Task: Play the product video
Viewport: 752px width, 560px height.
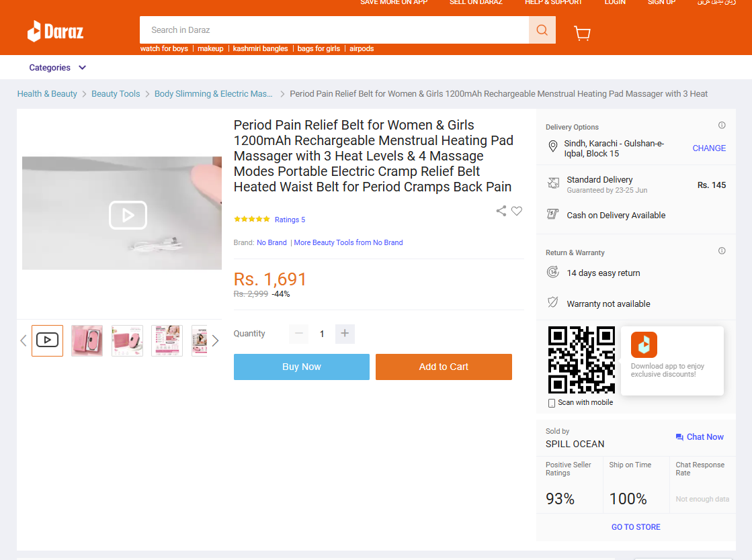Action: (128, 215)
